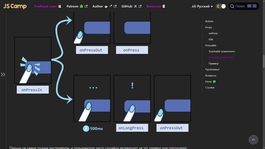
Task: Click the 500ms timer label
Action: [x=96, y=129]
